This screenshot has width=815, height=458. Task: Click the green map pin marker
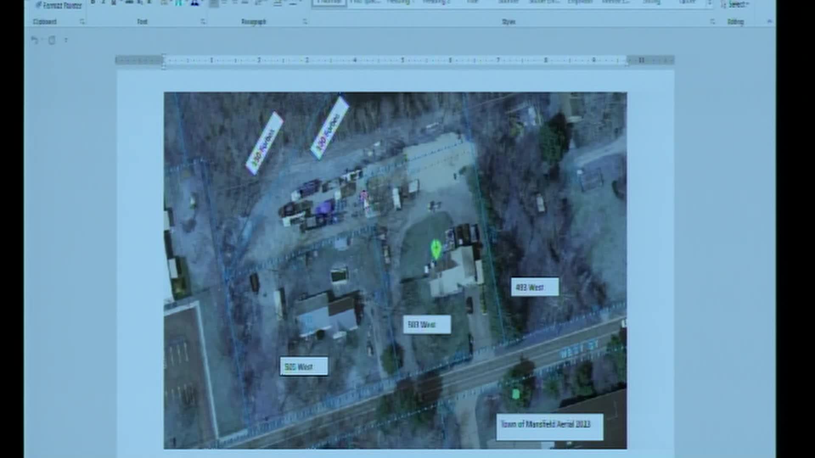point(436,249)
